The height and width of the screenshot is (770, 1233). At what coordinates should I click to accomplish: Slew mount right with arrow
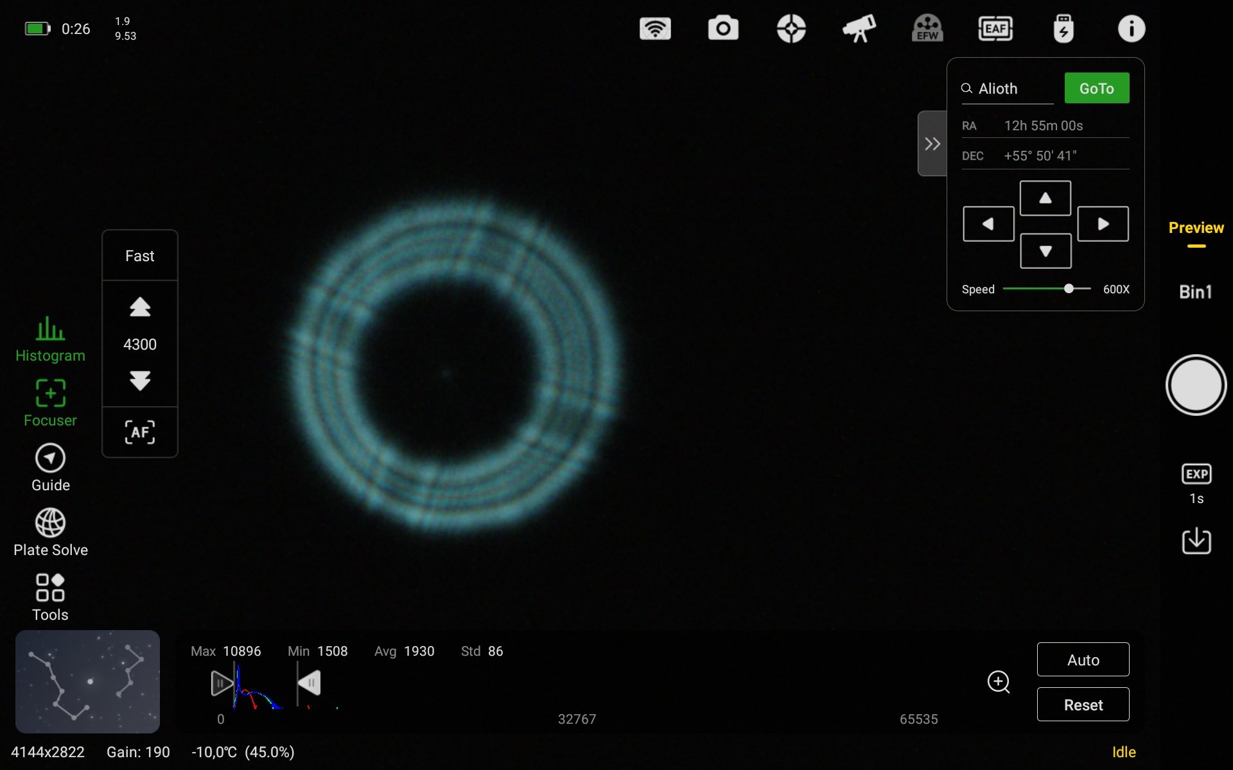click(x=1103, y=224)
